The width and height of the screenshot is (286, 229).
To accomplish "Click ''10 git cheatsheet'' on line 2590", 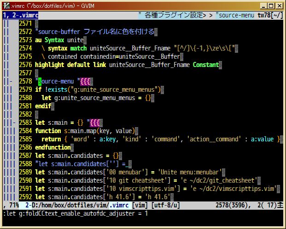I will click(x=137, y=180).
